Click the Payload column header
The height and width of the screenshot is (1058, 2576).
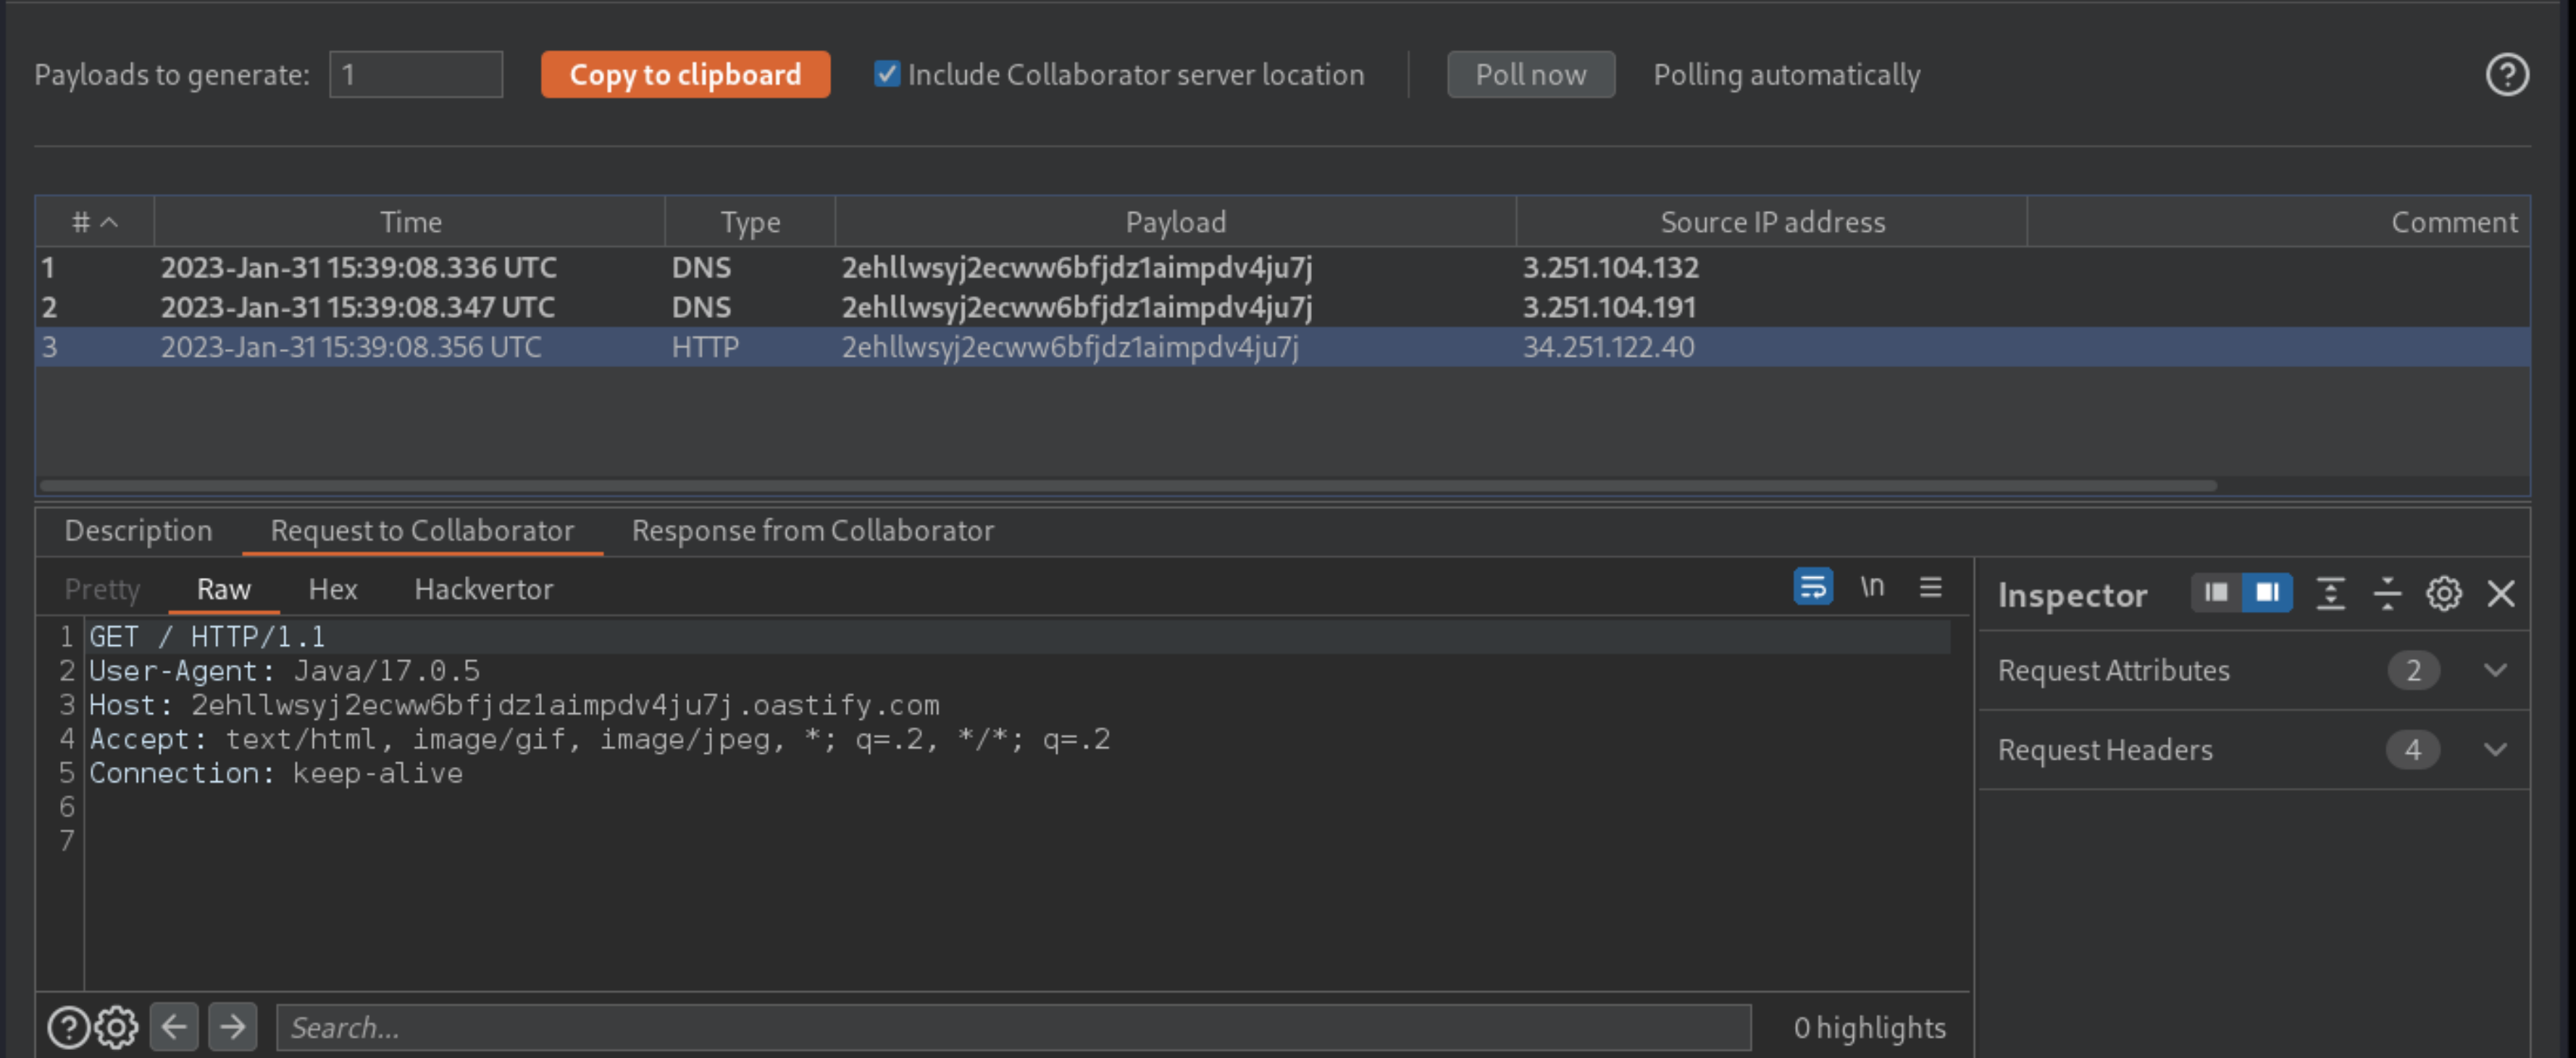pos(1175,222)
